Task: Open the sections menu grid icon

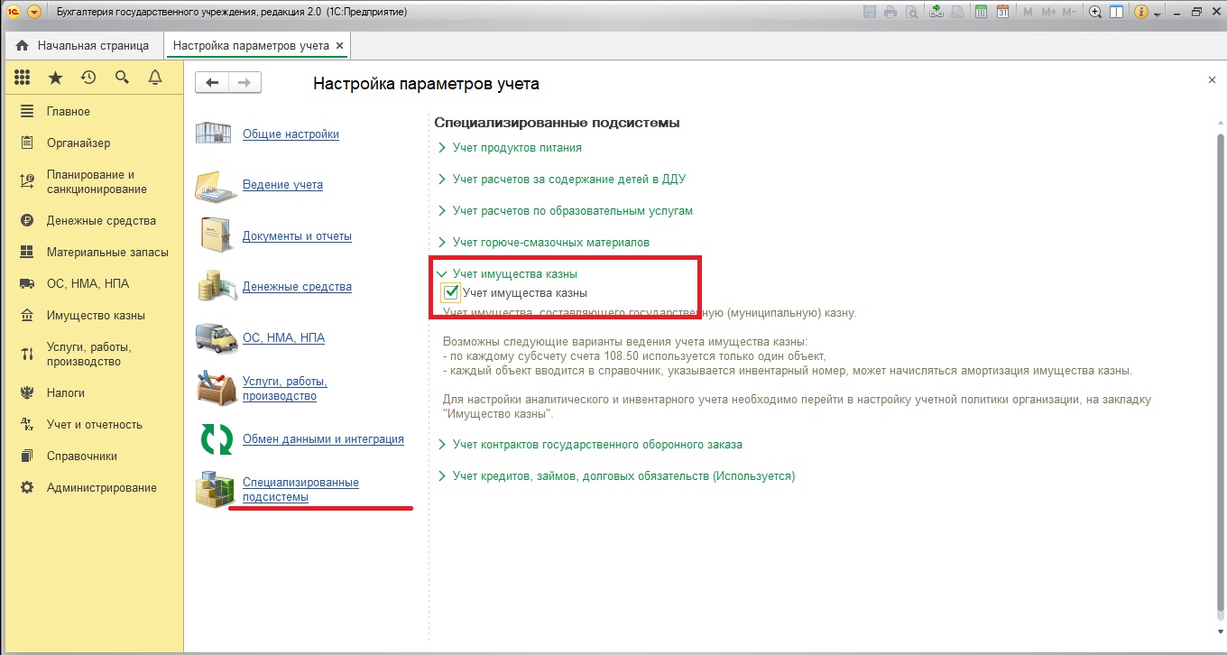Action: coord(23,78)
